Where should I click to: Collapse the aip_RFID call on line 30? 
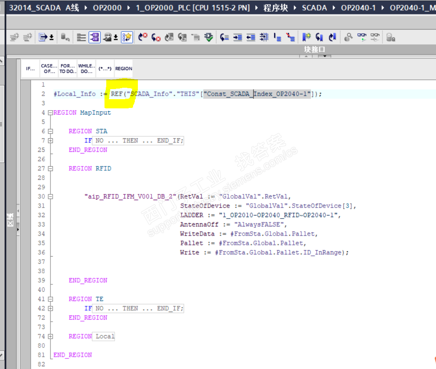(50, 197)
